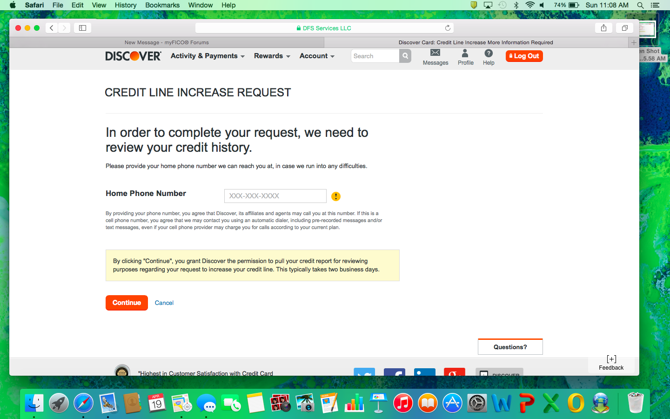Open the Trash in the Dock
This screenshot has width=670, height=419.
point(635,403)
